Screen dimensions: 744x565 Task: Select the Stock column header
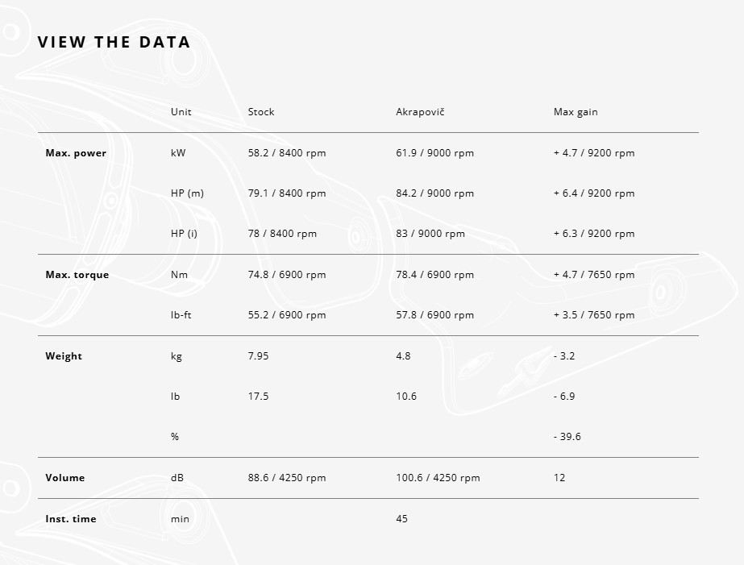coord(261,112)
